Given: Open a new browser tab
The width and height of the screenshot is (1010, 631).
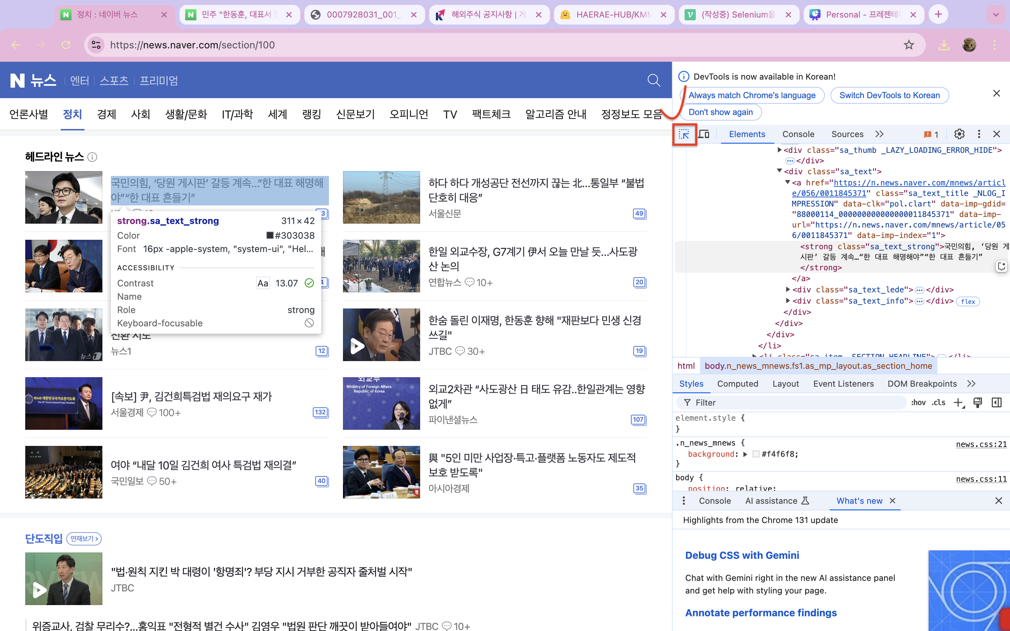Looking at the screenshot, I should (938, 15).
